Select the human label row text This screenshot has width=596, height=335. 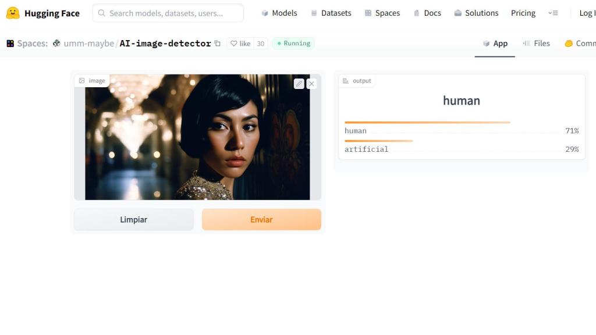(356, 131)
